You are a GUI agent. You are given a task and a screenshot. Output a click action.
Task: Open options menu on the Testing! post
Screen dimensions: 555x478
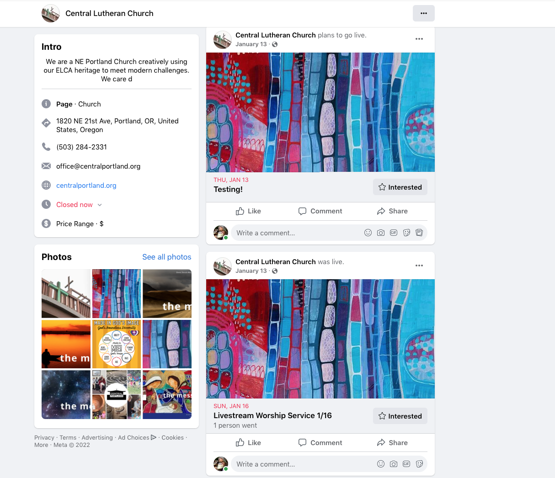click(419, 39)
